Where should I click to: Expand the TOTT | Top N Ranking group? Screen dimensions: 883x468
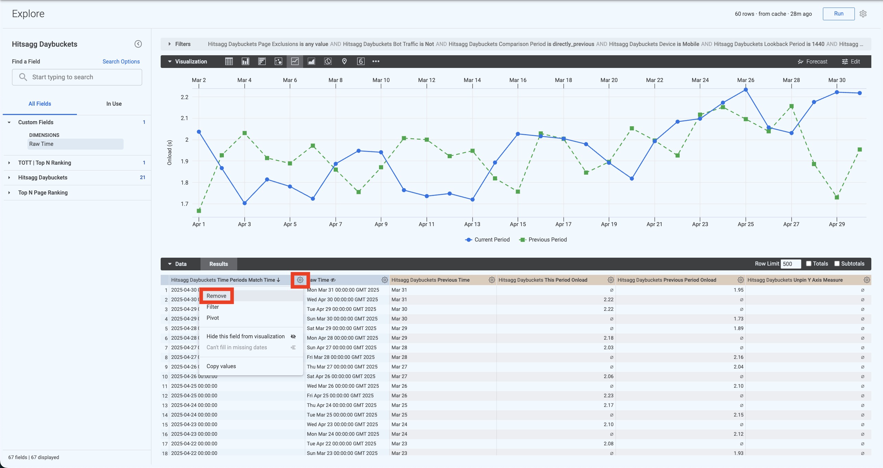9,163
